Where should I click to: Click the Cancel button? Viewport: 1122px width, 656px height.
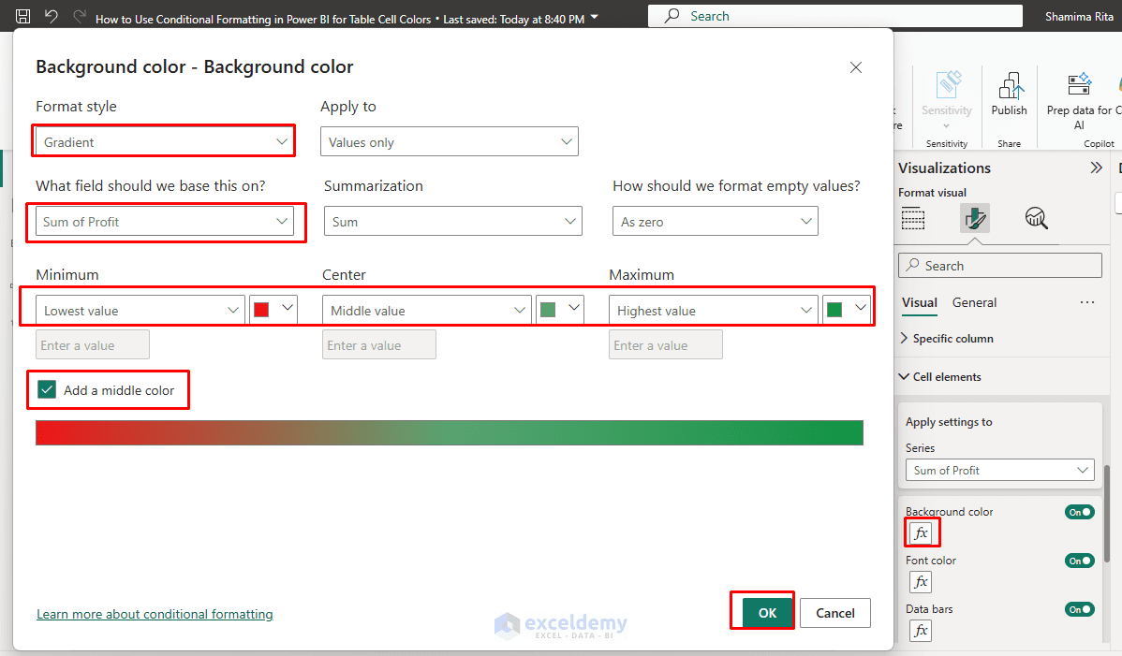(835, 612)
